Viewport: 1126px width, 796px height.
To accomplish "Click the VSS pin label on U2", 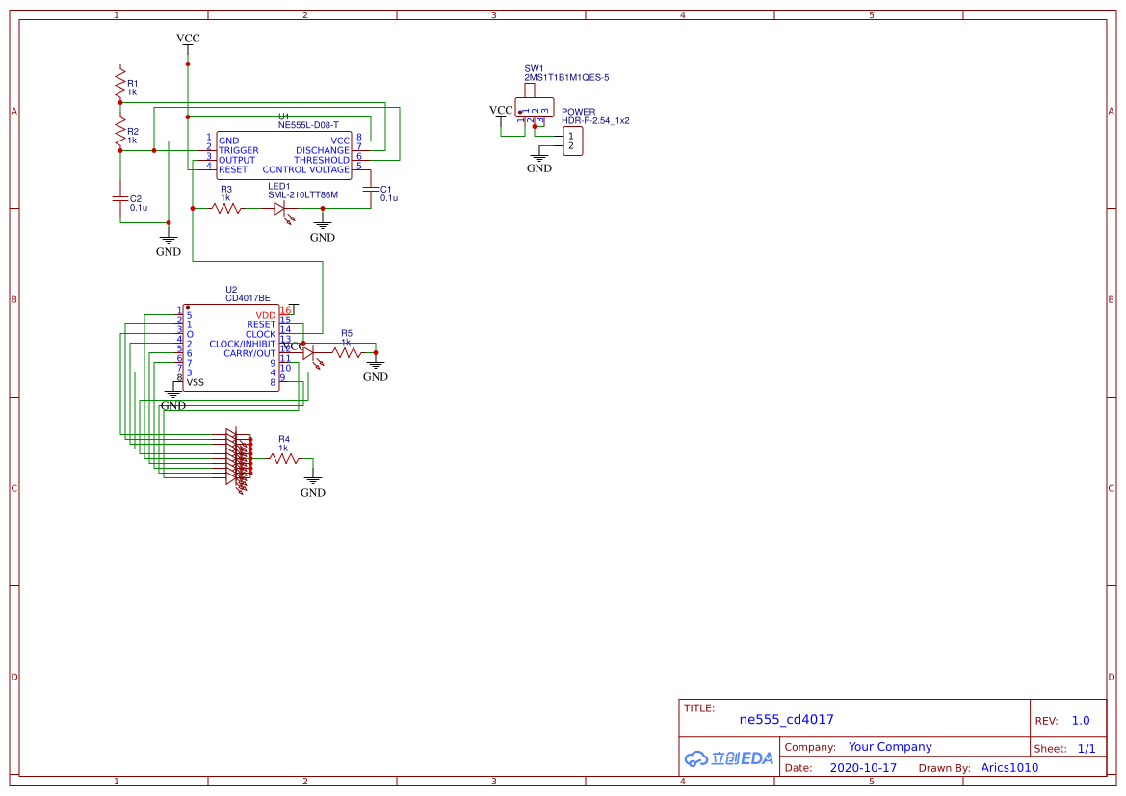I will coord(196,382).
